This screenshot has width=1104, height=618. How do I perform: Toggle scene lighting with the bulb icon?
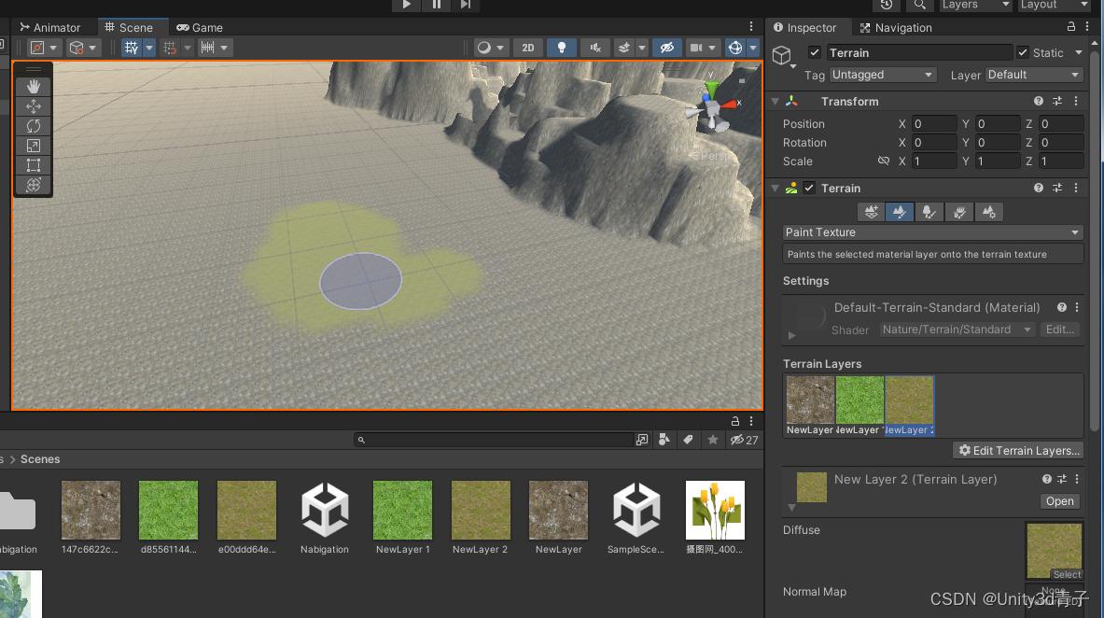pos(562,48)
